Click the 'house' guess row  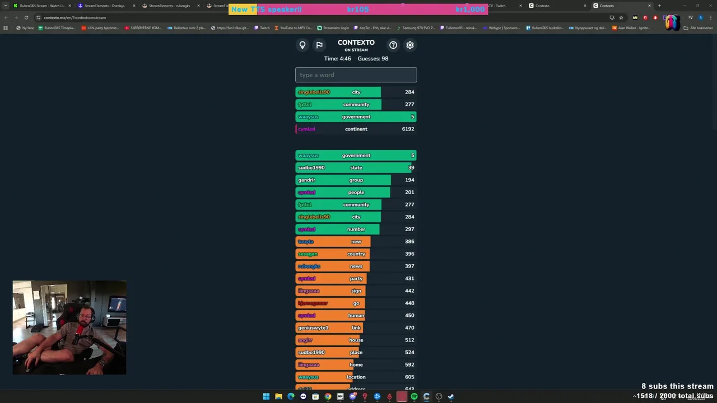point(356,340)
